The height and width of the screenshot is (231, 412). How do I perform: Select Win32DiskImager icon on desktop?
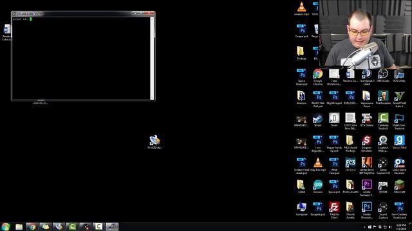point(154,142)
